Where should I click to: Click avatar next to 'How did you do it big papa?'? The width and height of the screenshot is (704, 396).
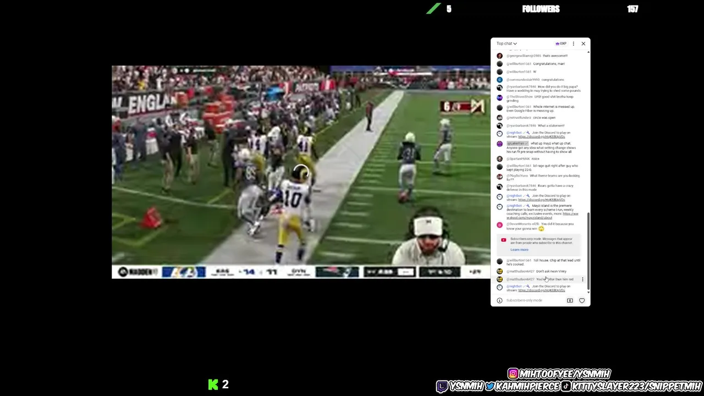[499, 87]
